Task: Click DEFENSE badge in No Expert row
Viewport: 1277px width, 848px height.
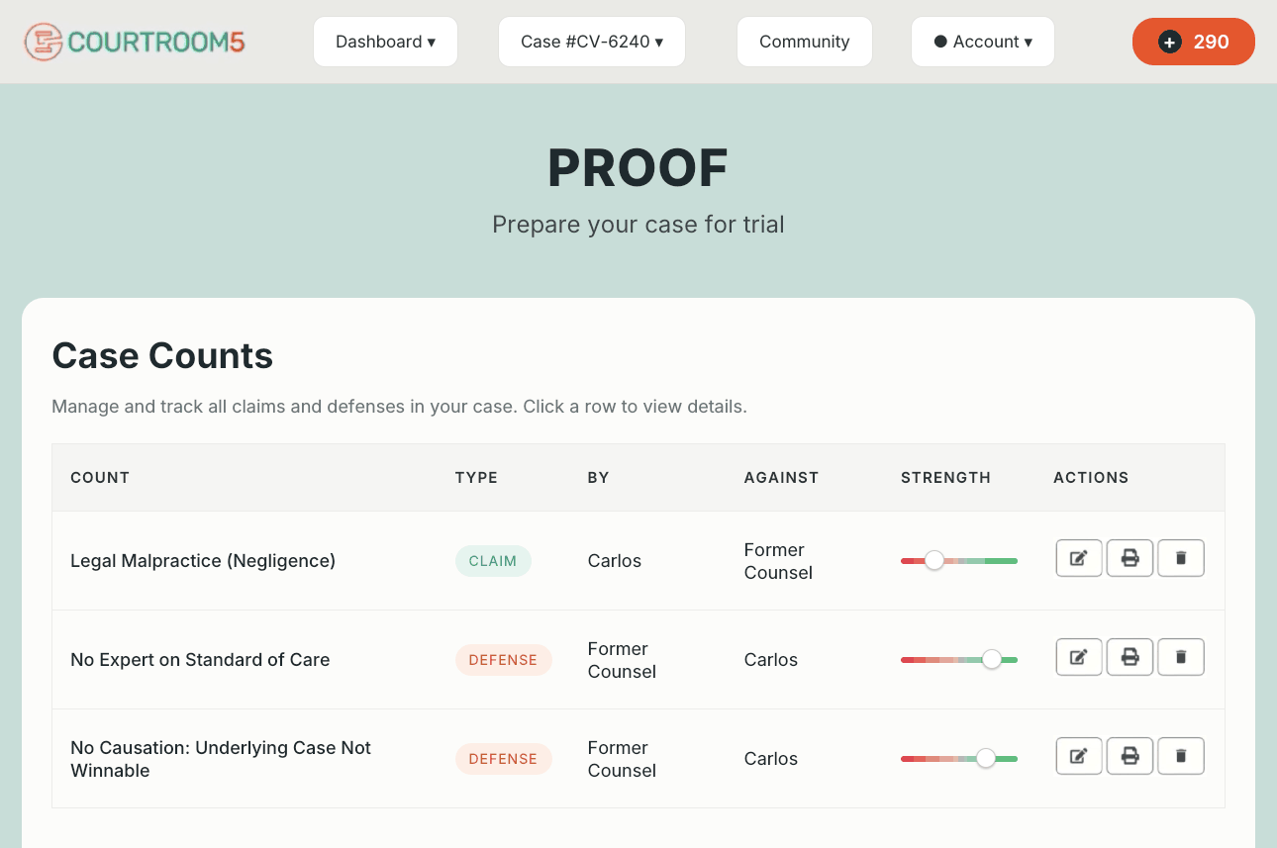Action: point(503,660)
